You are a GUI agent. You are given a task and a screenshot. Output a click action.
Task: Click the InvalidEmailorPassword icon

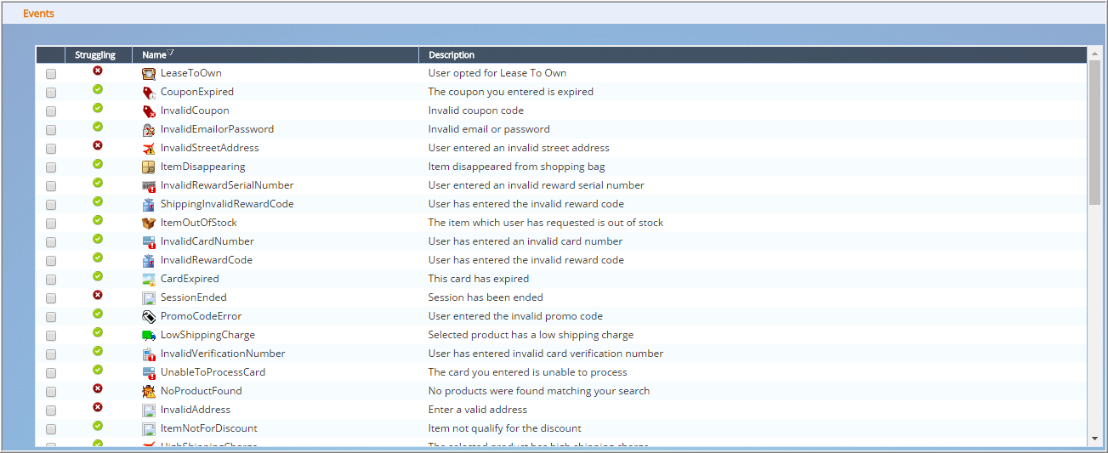pyautogui.click(x=149, y=130)
